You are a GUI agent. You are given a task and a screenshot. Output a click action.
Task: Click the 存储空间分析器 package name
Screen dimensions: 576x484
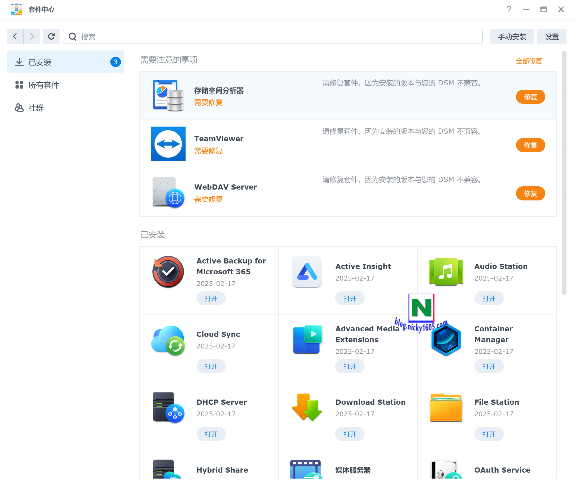(x=219, y=90)
